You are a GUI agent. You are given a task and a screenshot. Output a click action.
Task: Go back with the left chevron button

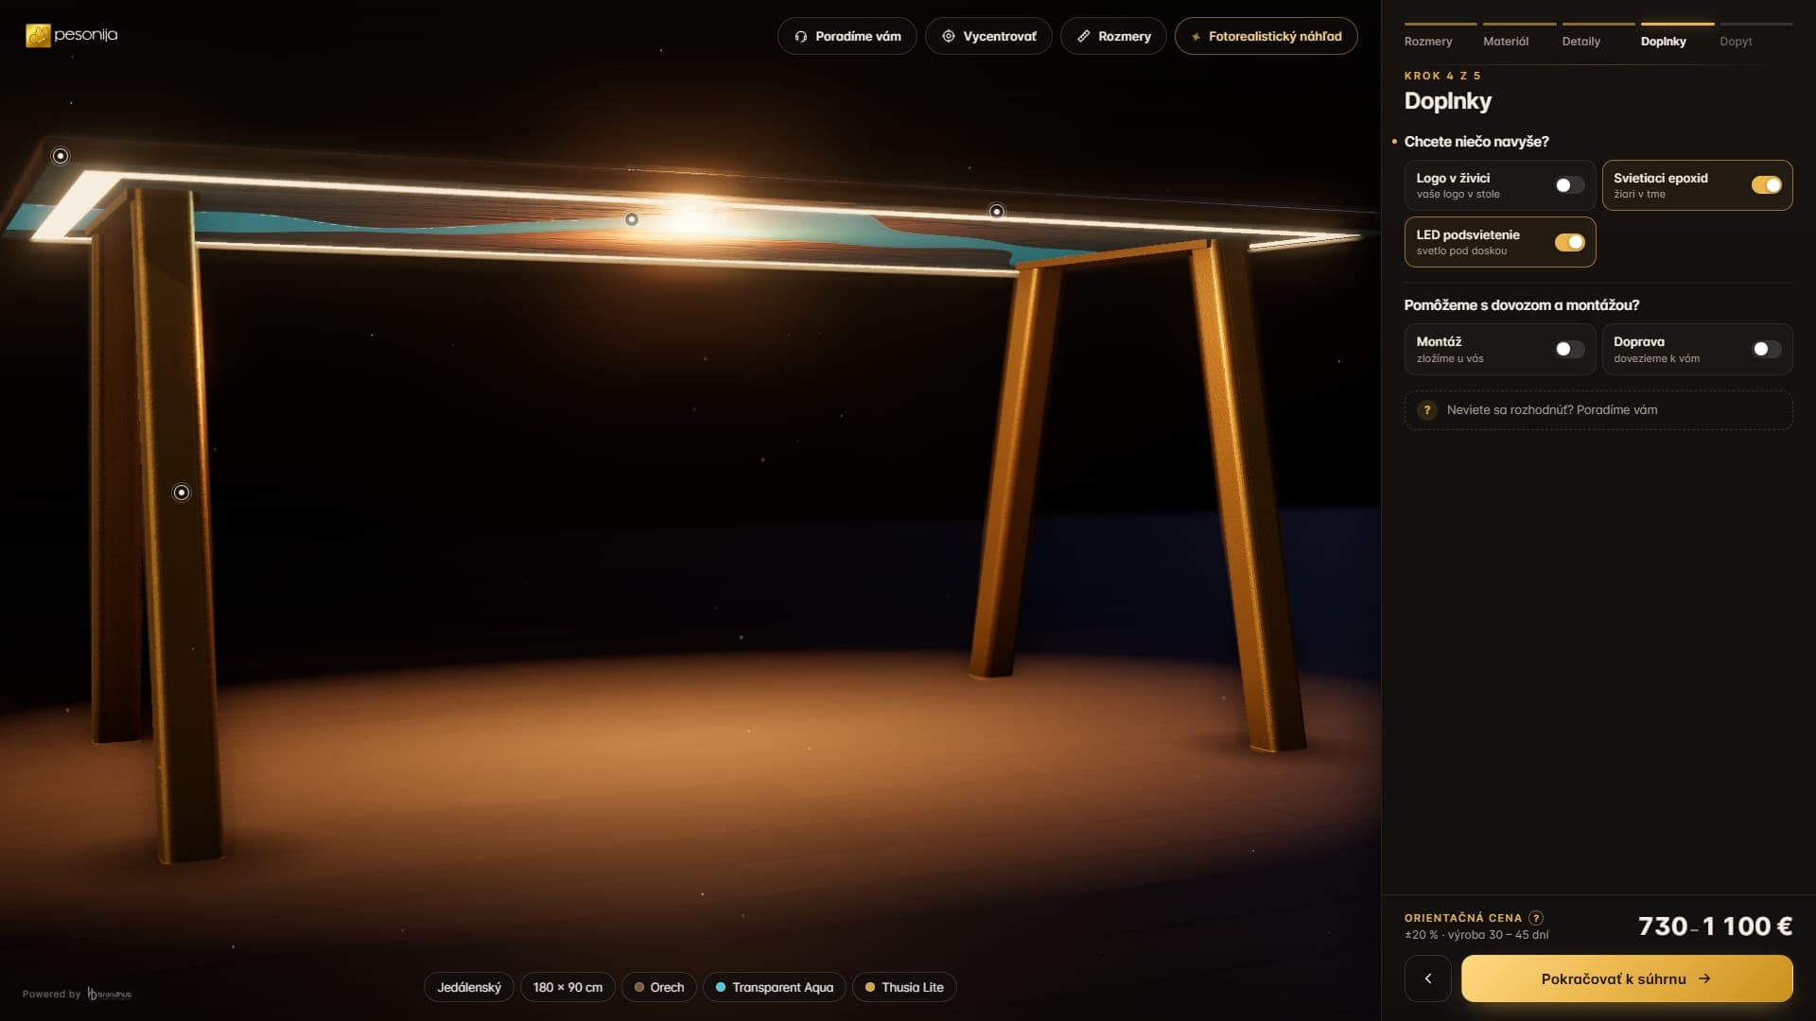(1428, 978)
